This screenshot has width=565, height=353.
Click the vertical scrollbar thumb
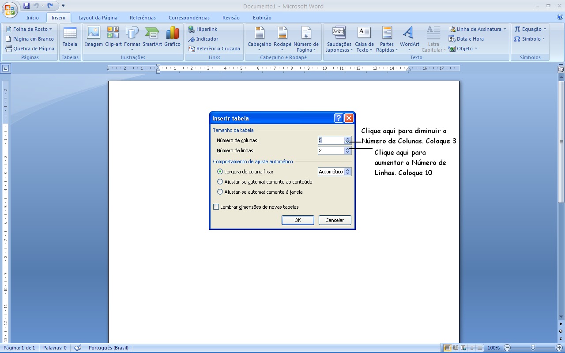(x=561, y=141)
